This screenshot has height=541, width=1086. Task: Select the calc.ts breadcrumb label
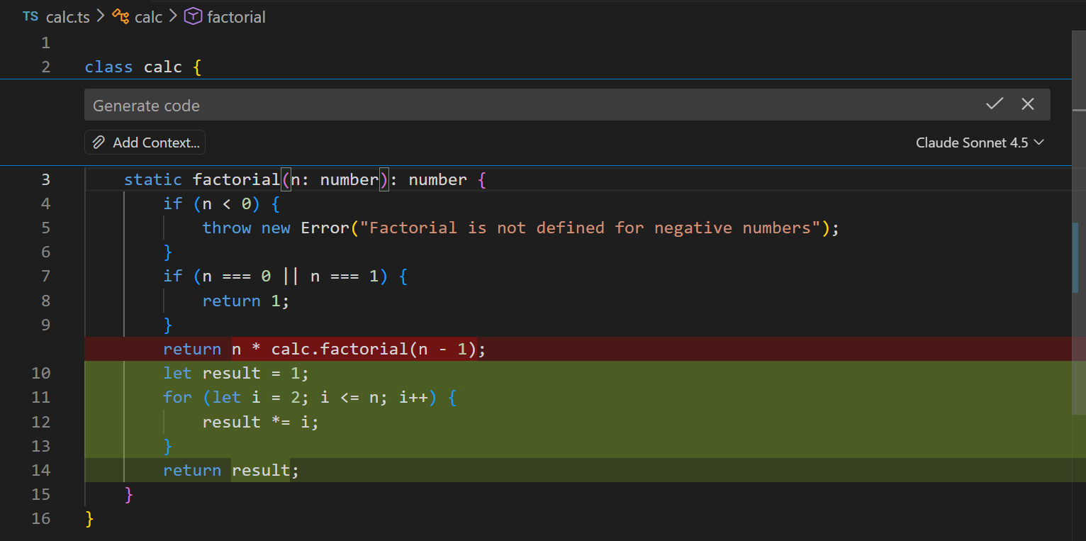point(67,16)
